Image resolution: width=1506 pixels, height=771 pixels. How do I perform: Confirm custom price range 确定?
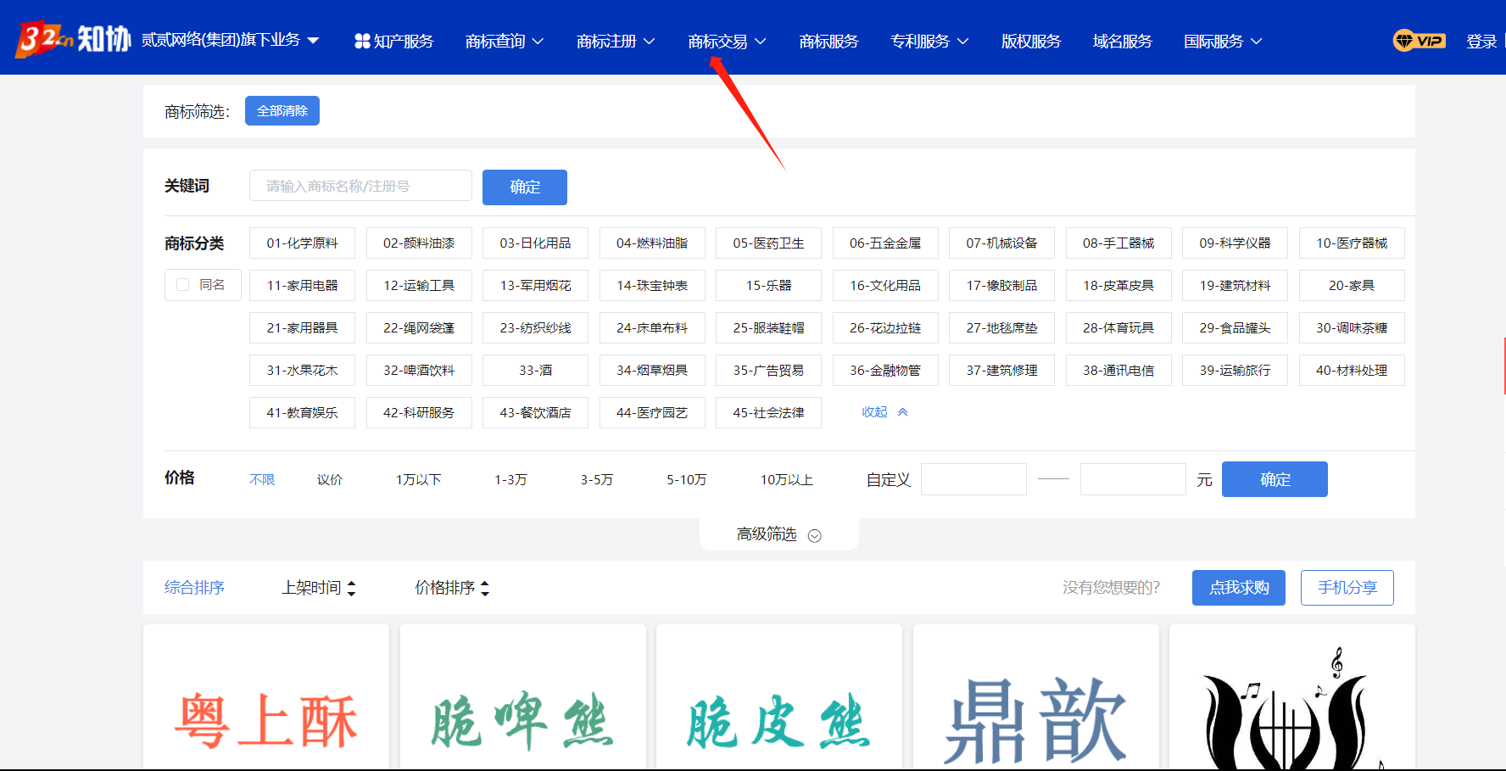1275,479
